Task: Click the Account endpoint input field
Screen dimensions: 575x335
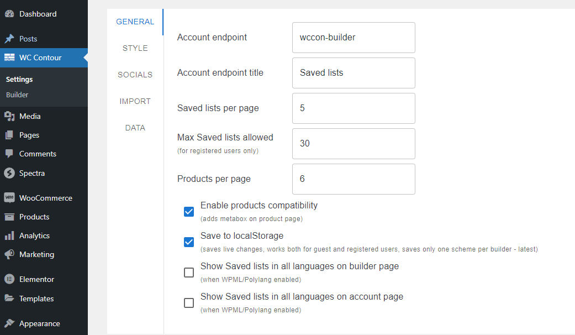Action: click(x=354, y=38)
